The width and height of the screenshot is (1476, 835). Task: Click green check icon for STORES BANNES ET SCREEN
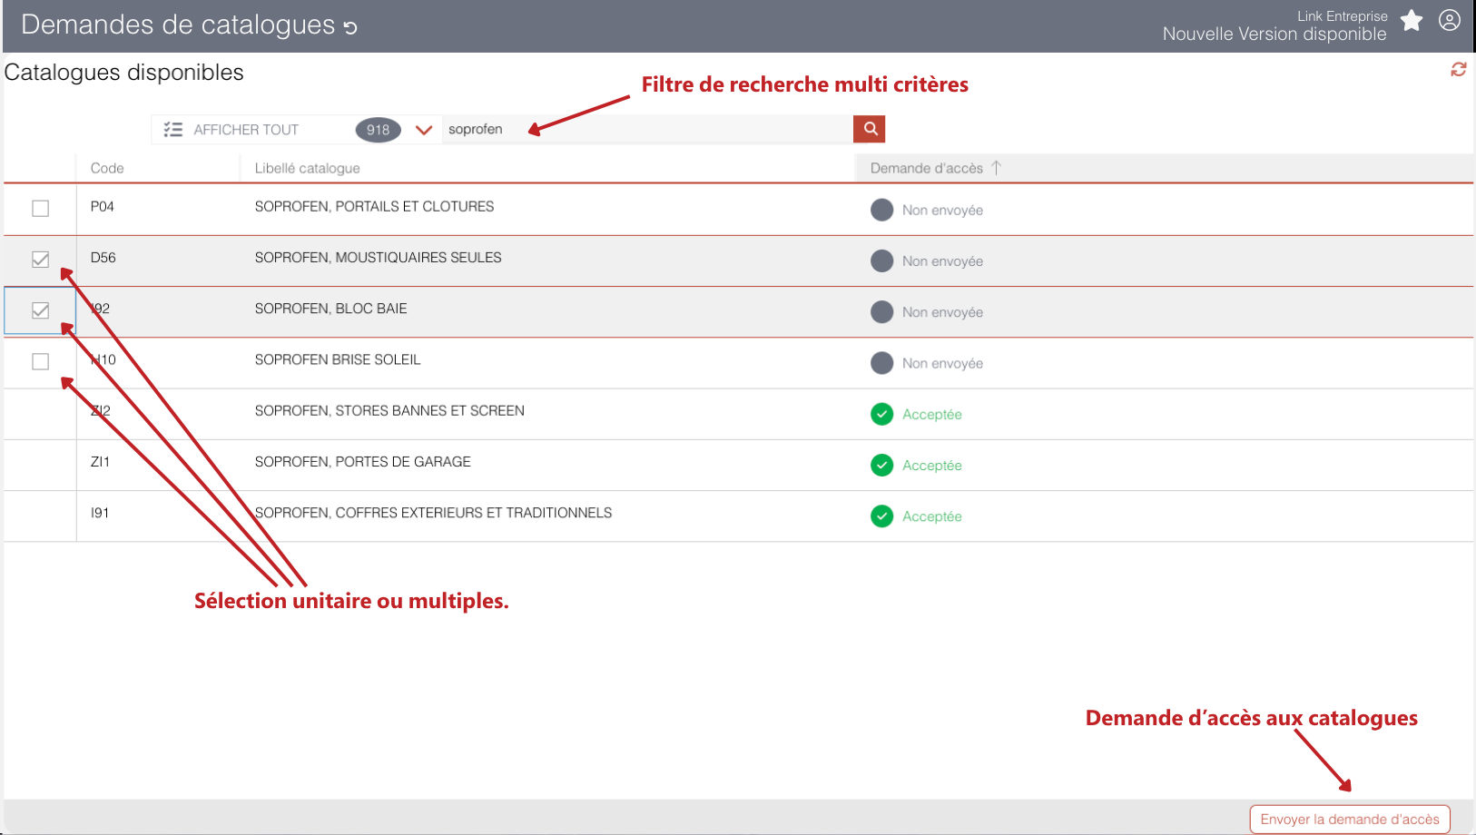pyautogui.click(x=882, y=414)
